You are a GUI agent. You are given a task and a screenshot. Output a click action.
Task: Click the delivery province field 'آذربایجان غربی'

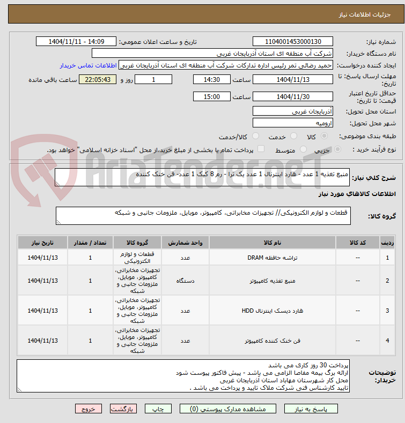point(293,111)
